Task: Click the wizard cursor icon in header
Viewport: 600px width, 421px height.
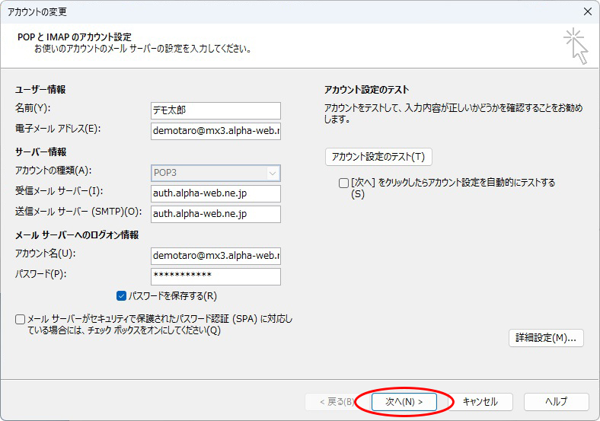Action: point(576,46)
